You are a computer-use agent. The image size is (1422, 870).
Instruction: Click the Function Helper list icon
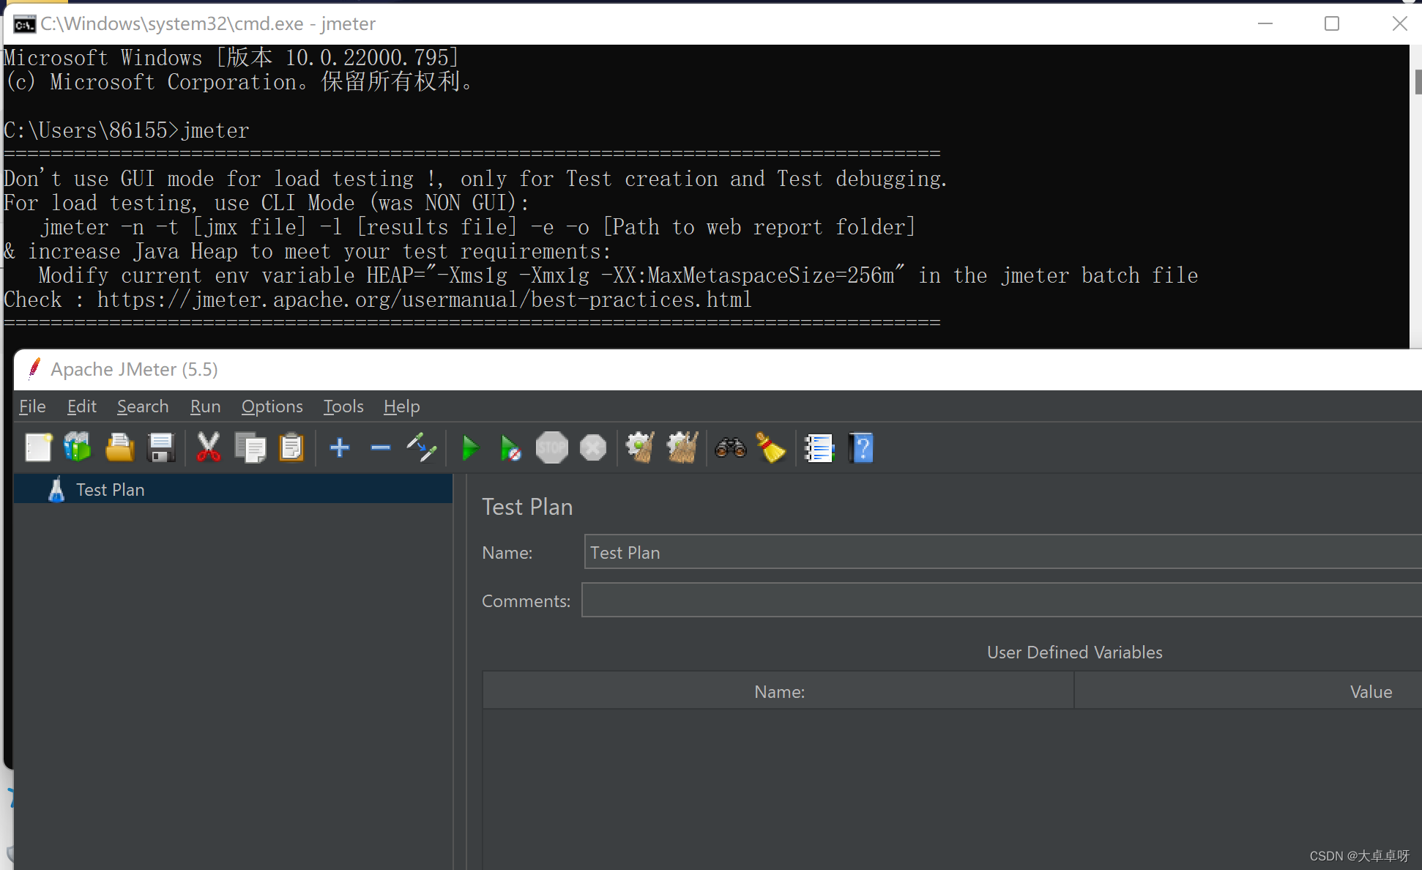coord(819,447)
